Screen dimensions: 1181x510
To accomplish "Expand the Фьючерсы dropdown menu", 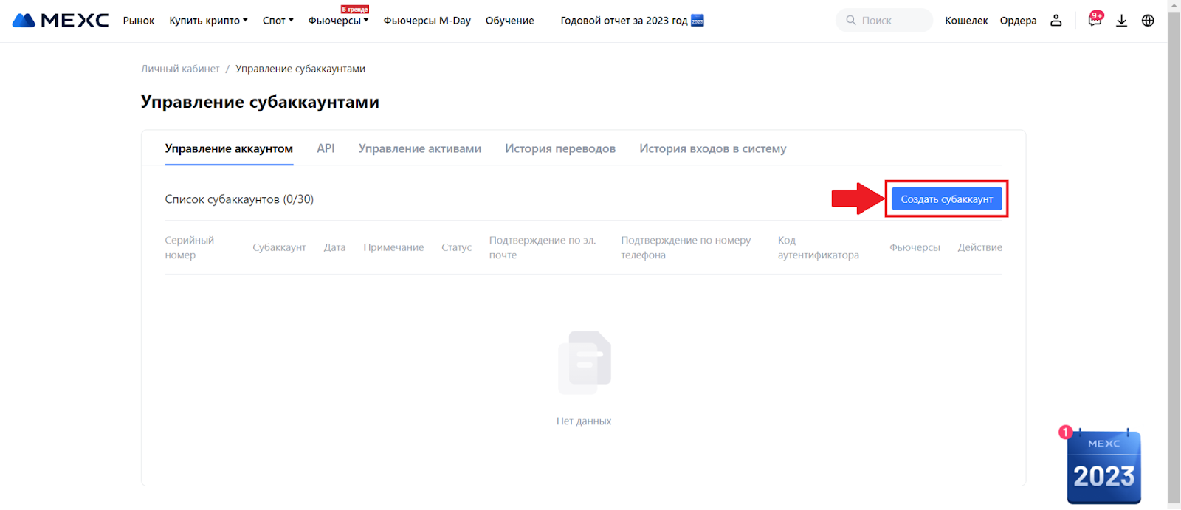I will (x=338, y=21).
